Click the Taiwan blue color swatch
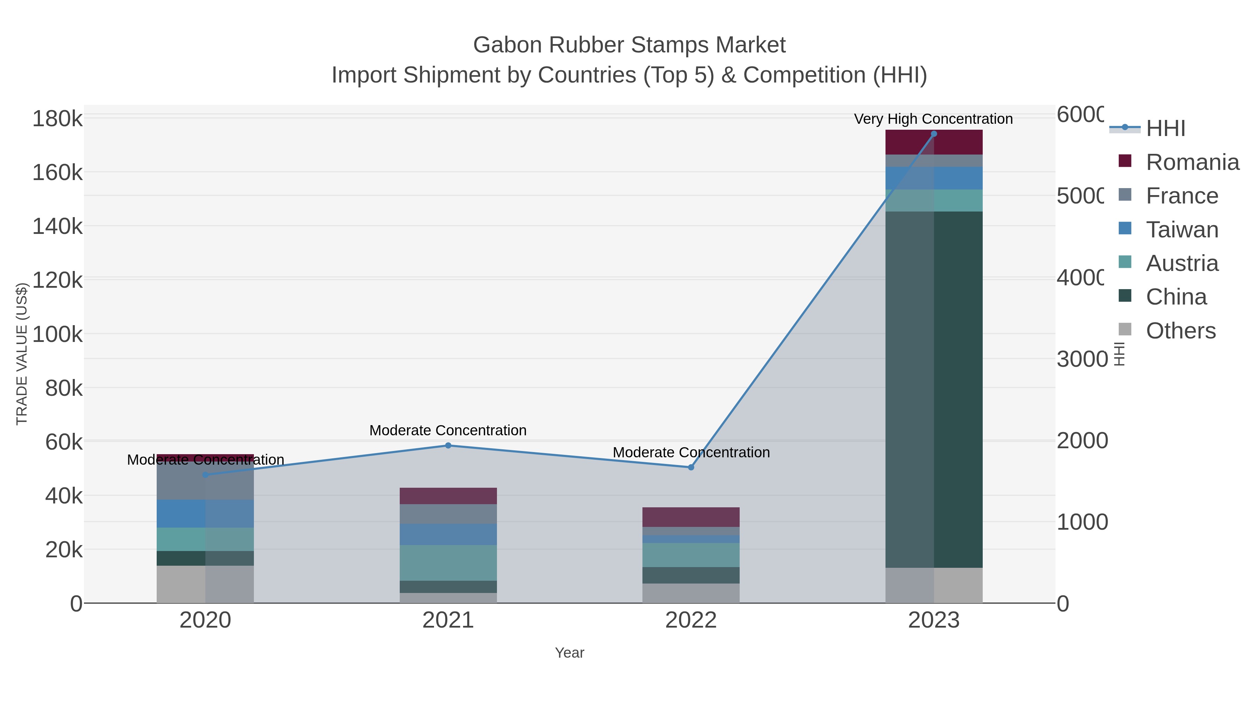Screen dimensions: 1259x708 click(x=1125, y=228)
